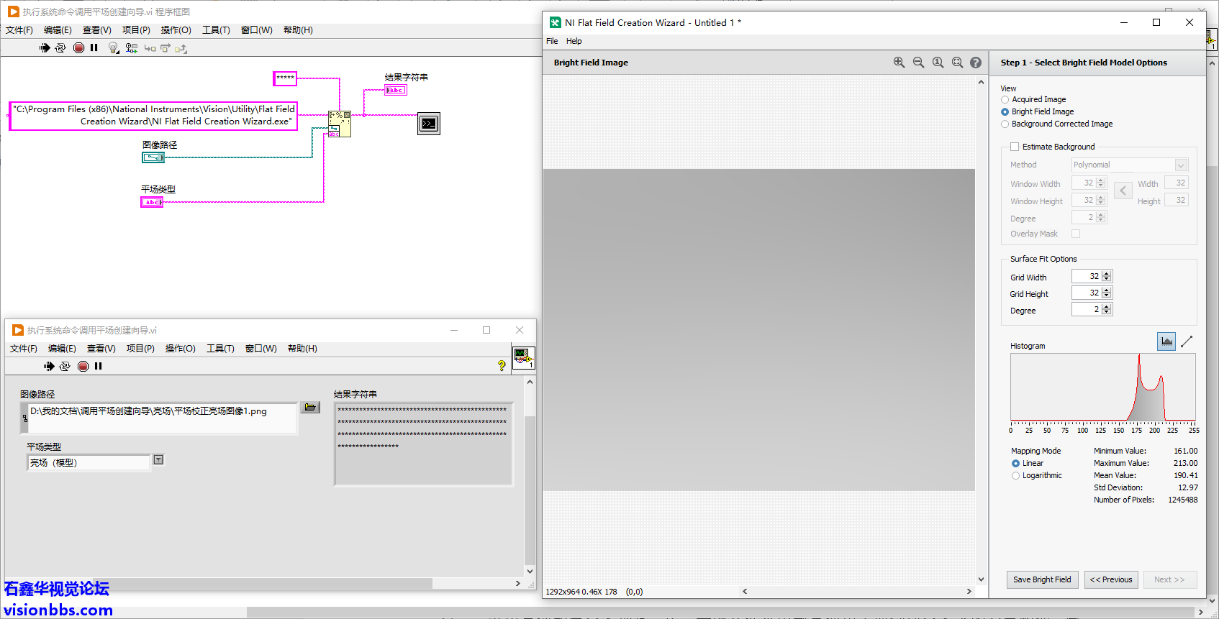Click the Step Into icon
Screen dimensions: 1219x619
click(150, 48)
